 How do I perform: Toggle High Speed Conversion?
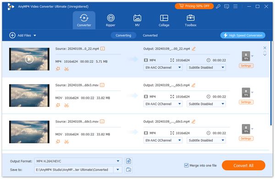tap(243, 35)
